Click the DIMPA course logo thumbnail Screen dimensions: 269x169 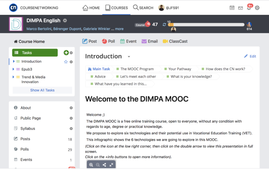(16, 24)
